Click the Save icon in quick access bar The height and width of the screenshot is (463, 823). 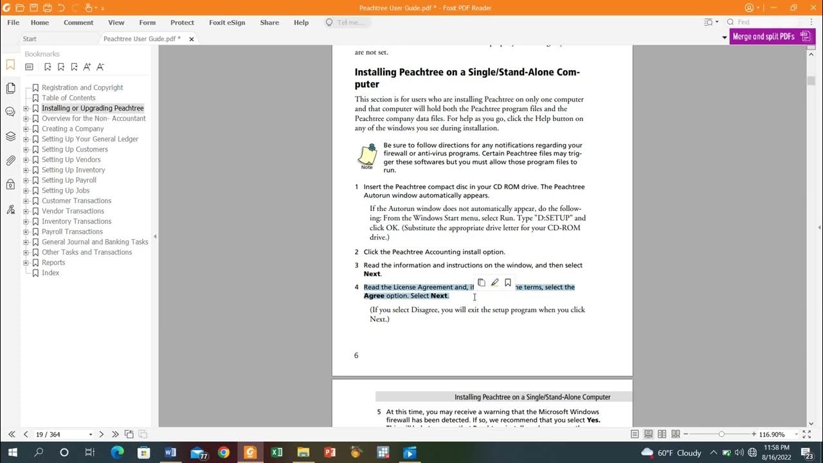(33, 8)
